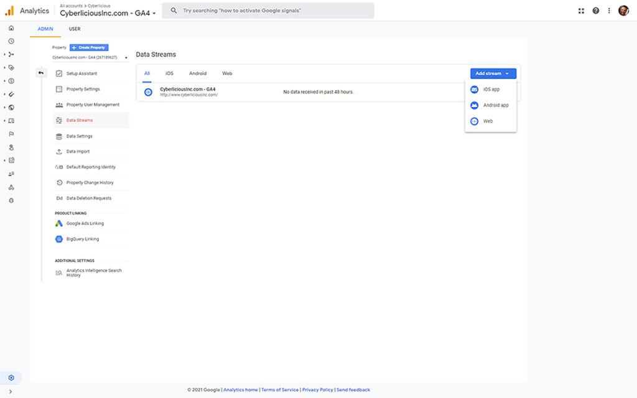
Task: Click the Privacy Policy footer link
Action: [x=318, y=390]
